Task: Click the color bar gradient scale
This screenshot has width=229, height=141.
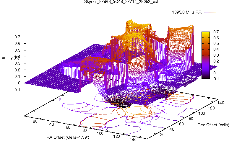Action: coord(206,55)
